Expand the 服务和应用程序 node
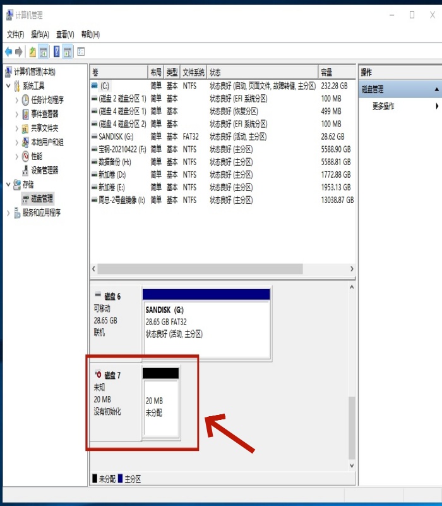Image resolution: width=442 pixels, height=506 pixels. pyautogui.click(x=8, y=213)
